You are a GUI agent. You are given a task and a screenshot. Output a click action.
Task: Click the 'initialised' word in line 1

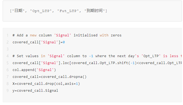86,35
